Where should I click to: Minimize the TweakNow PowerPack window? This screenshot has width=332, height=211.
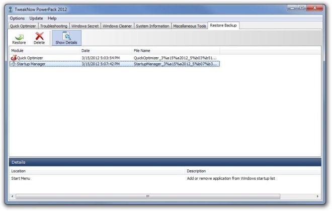[x=292, y=8]
